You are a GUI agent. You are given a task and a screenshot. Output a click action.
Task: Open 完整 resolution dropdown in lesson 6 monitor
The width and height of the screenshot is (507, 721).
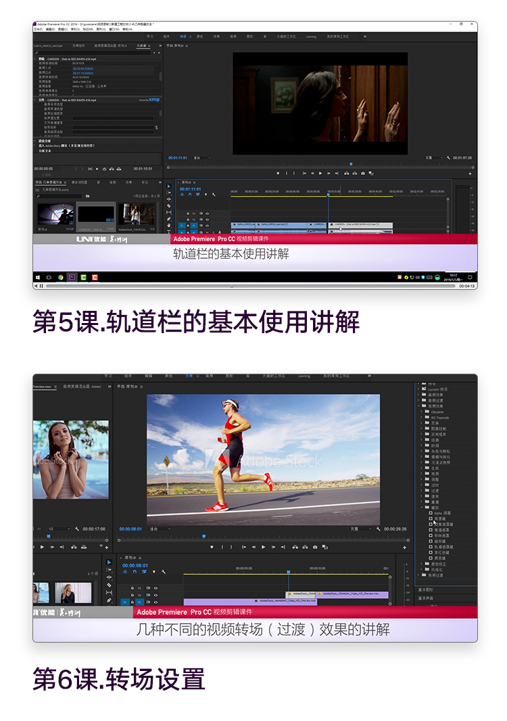(361, 529)
